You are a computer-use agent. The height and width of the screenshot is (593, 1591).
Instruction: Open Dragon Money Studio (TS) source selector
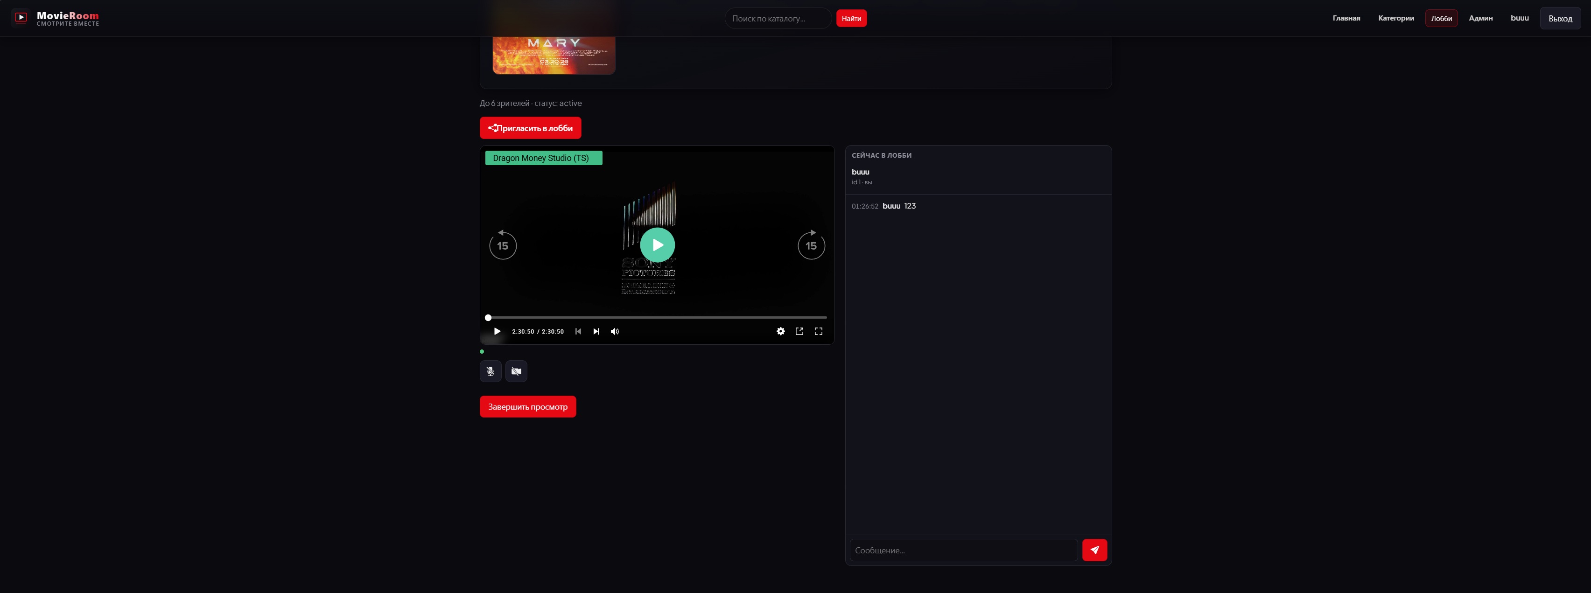click(544, 158)
